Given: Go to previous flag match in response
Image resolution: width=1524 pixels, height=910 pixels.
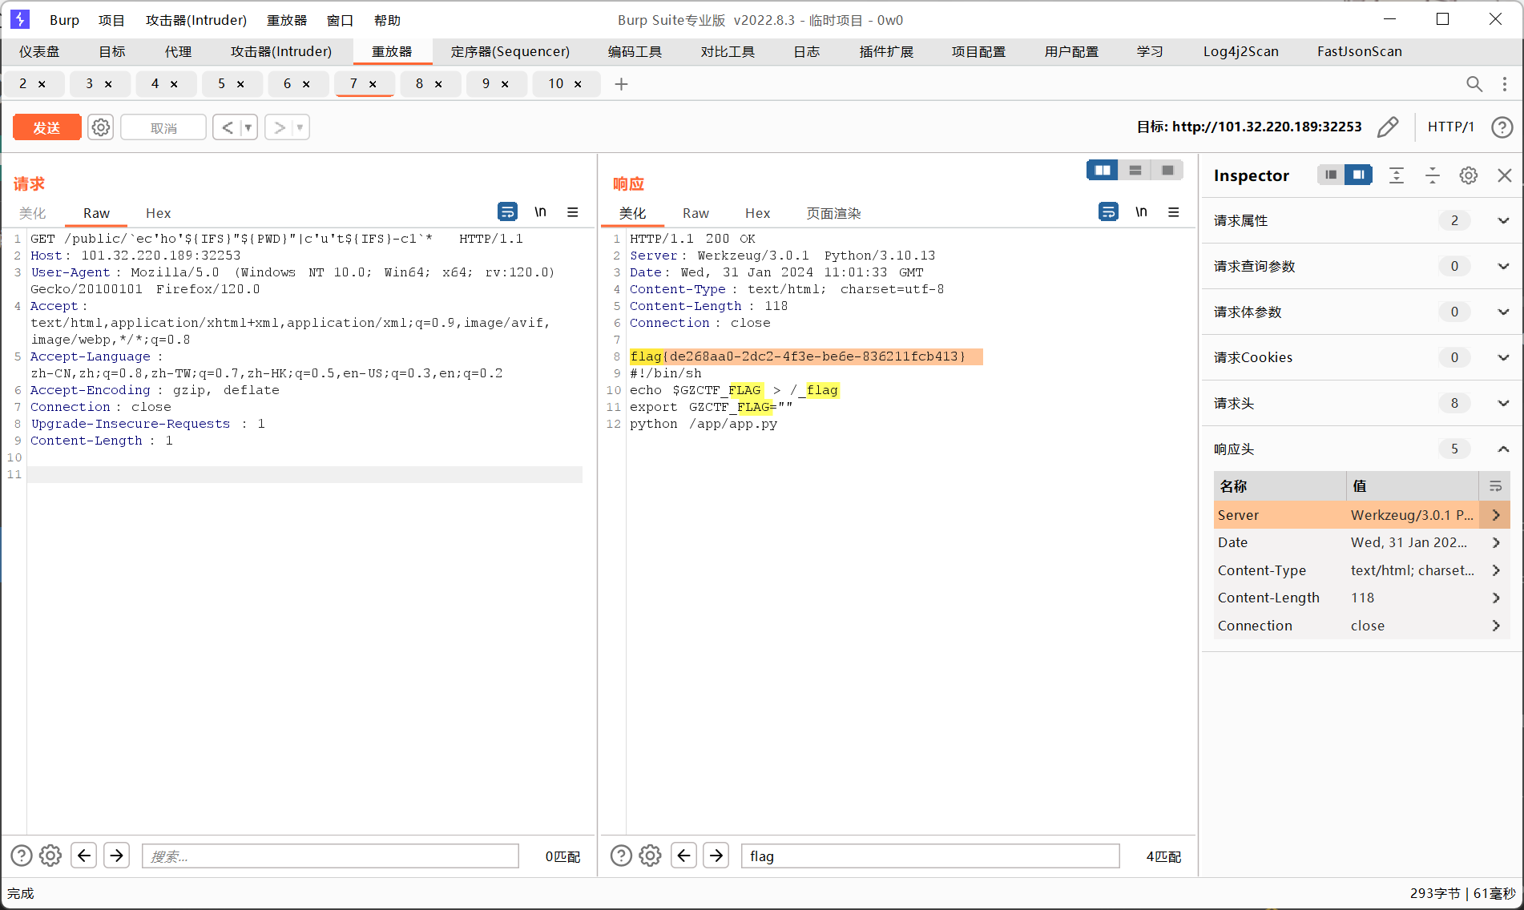Looking at the screenshot, I should click(683, 856).
